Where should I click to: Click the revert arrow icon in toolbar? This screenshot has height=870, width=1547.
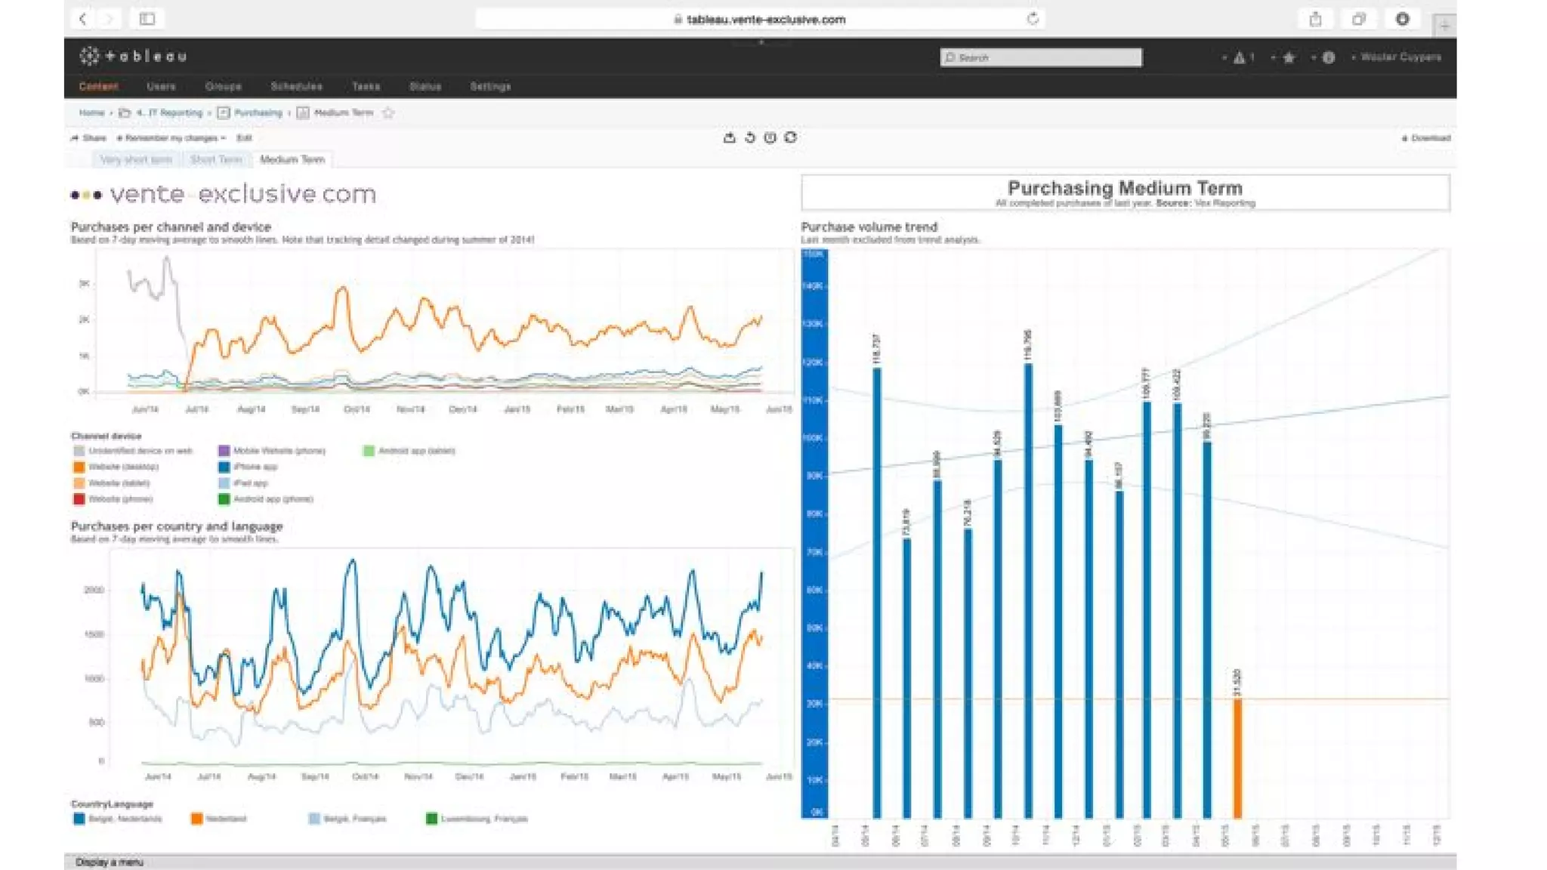[750, 137]
